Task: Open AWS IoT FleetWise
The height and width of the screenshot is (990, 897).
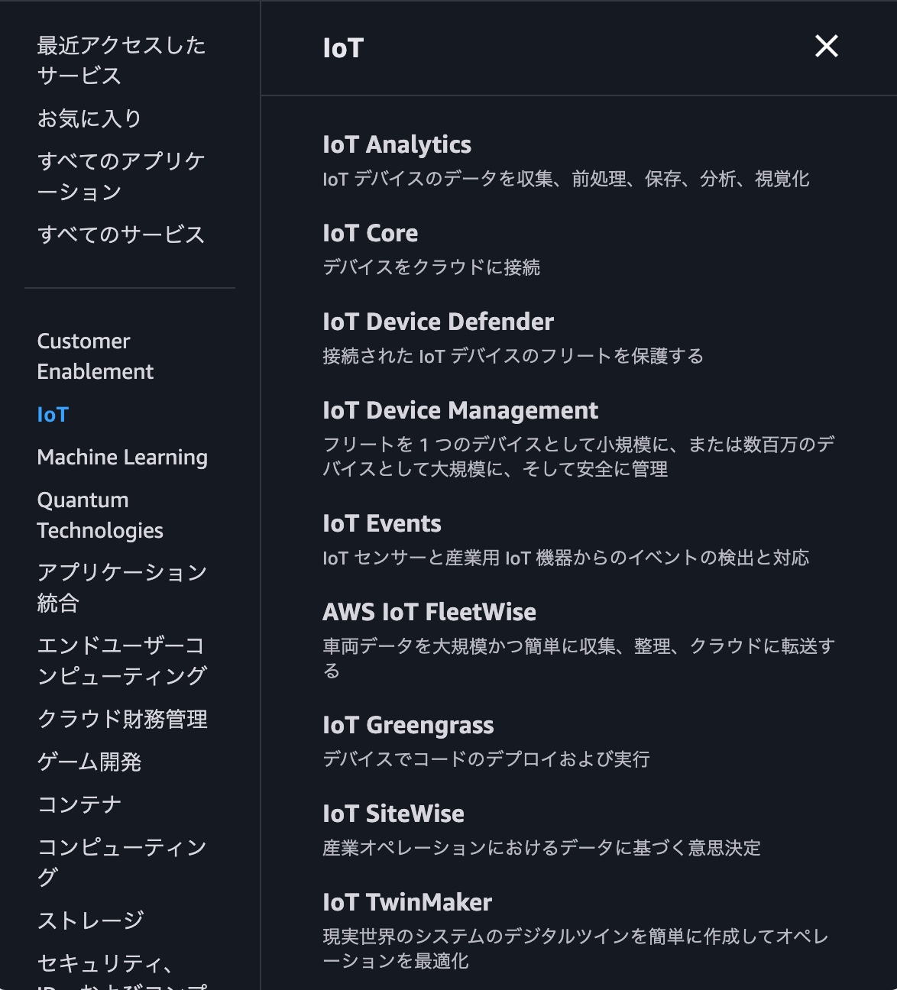Action: point(429,613)
